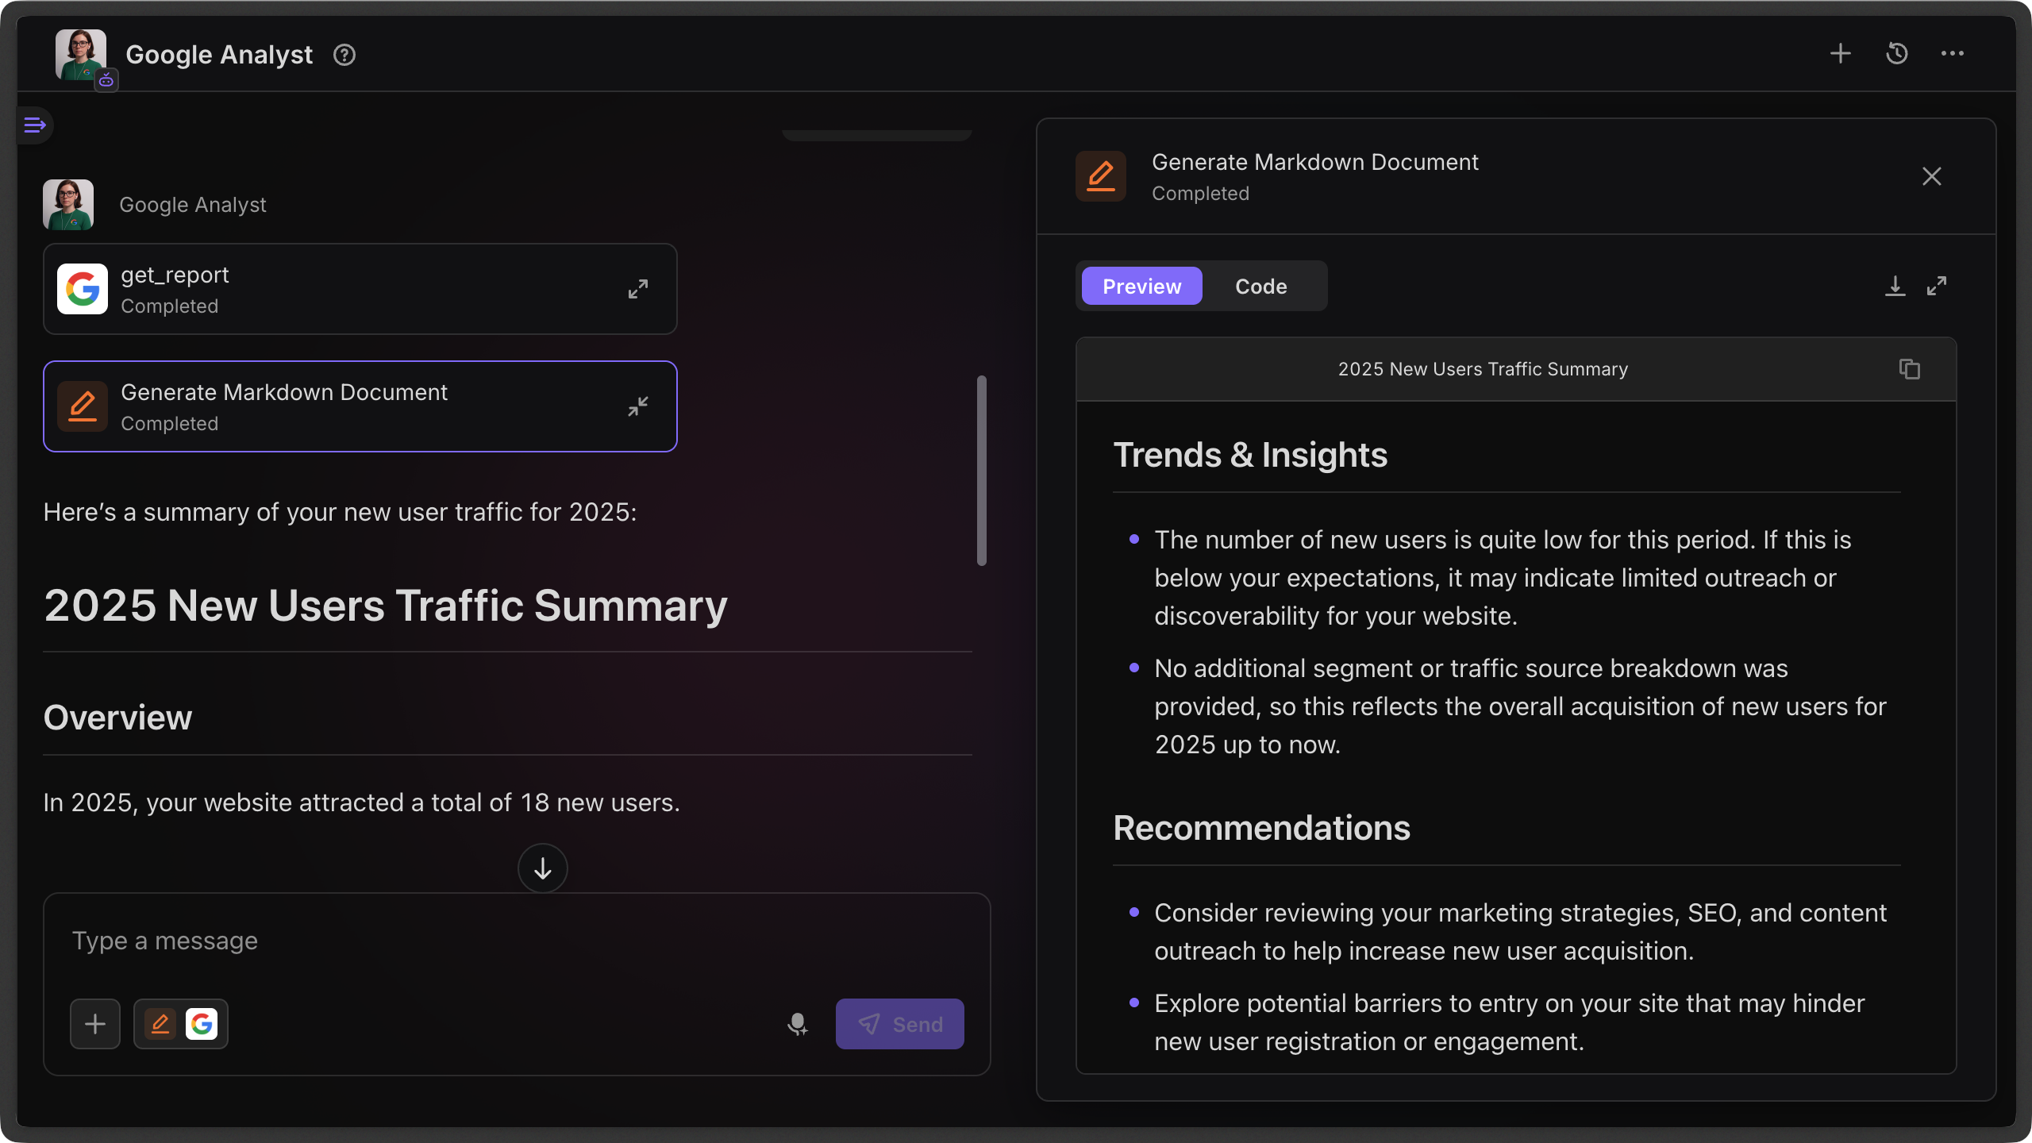This screenshot has width=2032, height=1143.
Task: Open the conversation history
Action: (x=1896, y=53)
